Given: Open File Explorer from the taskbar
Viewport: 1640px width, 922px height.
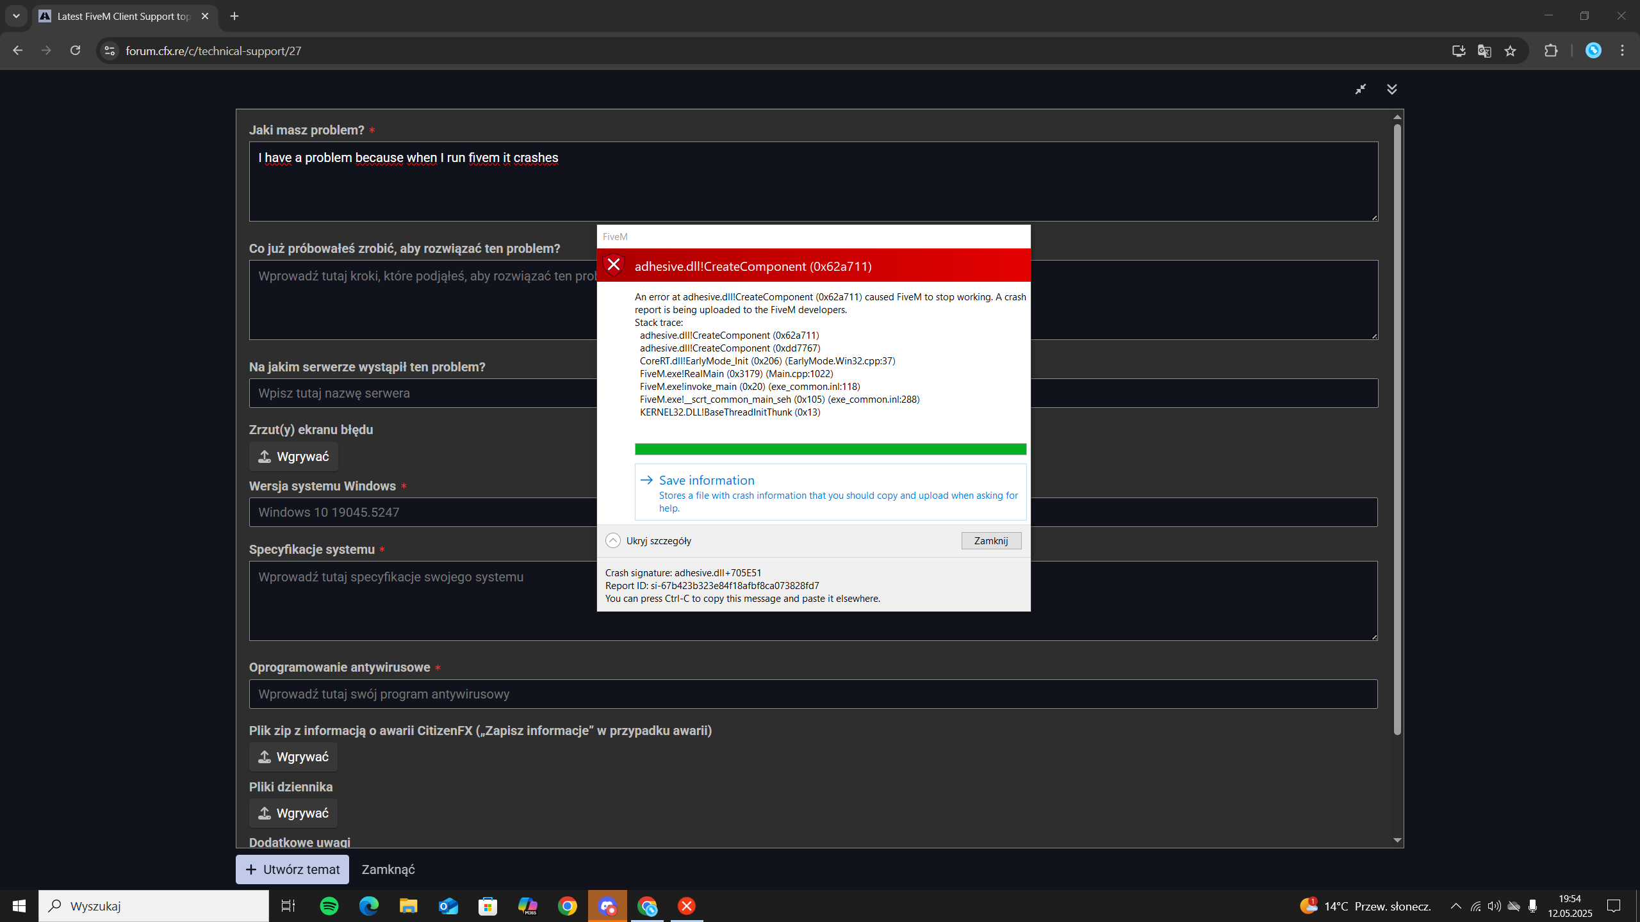Looking at the screenshot, I should [x=409, y=906].
